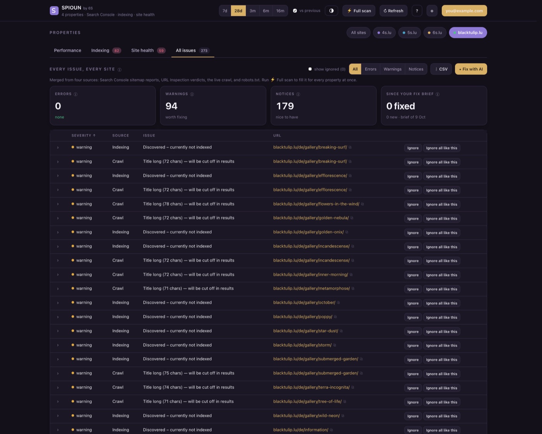Expand the star-dust indexing row
This screenshot has height=434, width=542.
(x=58, y=331)
